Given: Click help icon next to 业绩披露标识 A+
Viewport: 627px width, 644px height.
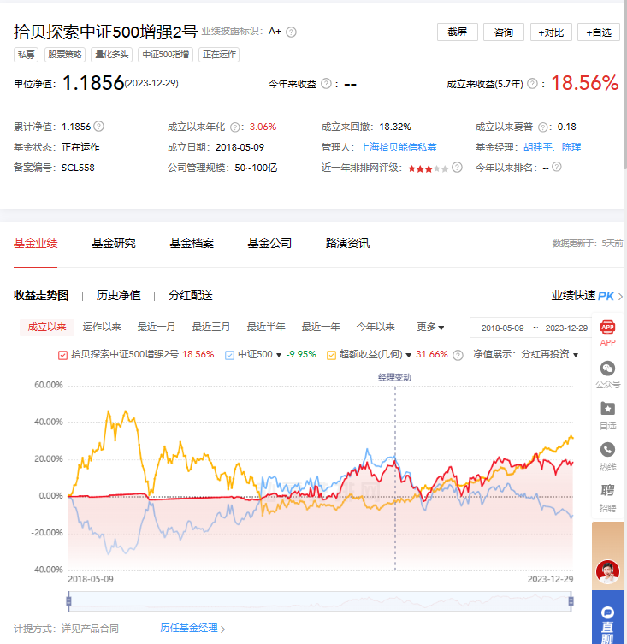Looking at the screenshot, I should coord(291,32).
